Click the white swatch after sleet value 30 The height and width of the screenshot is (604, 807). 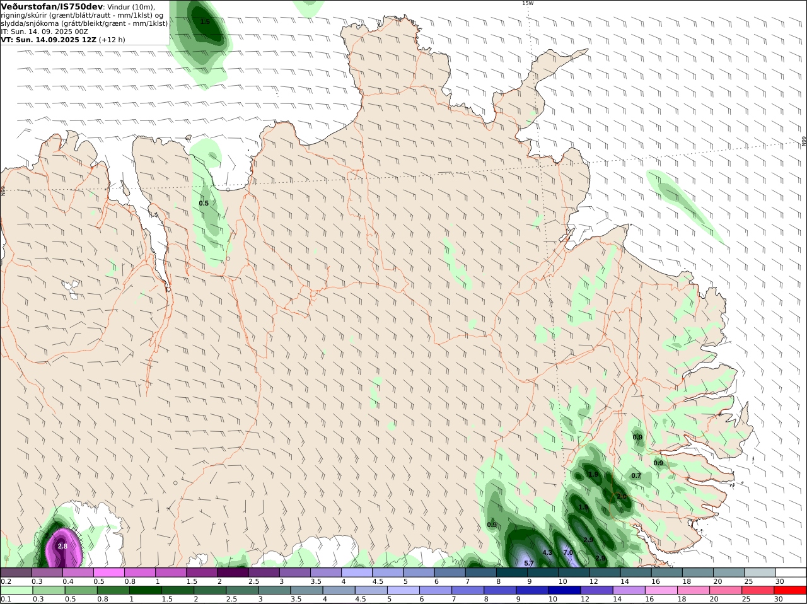[x=791, y=572]
